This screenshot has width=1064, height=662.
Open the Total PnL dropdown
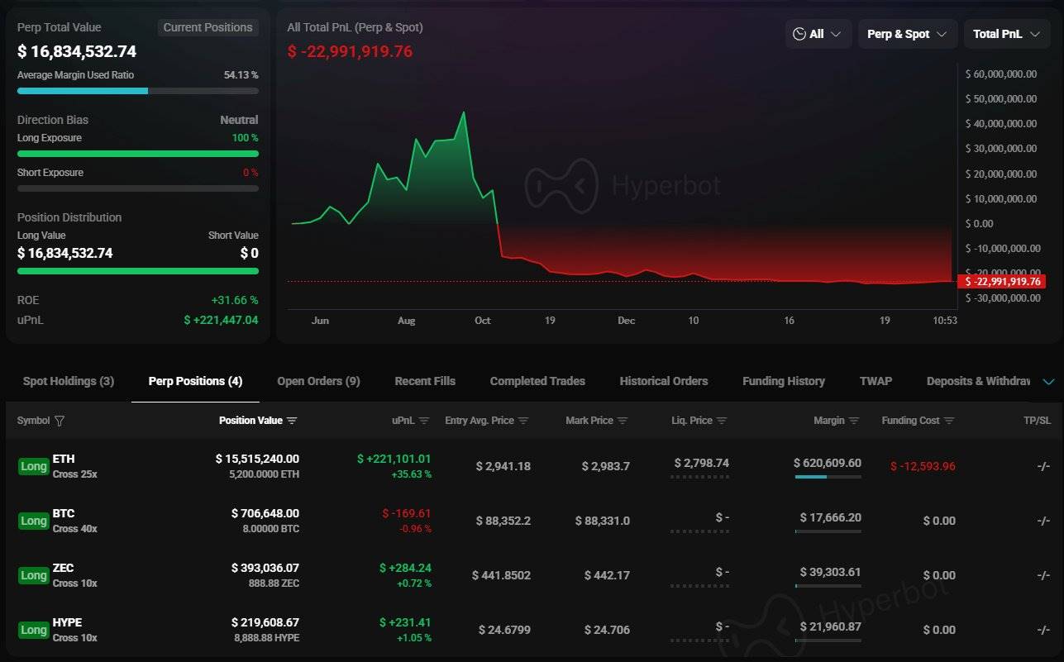[x=1006, y=34]
